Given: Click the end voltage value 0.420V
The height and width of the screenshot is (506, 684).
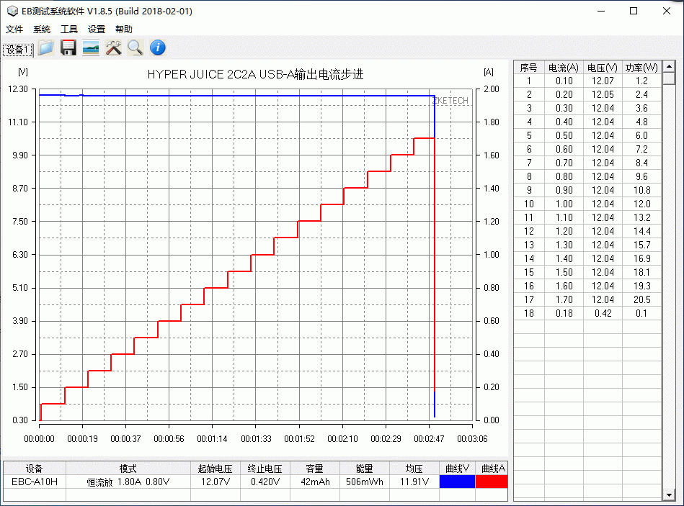Looking at the screenshot, I should (265, 482).
